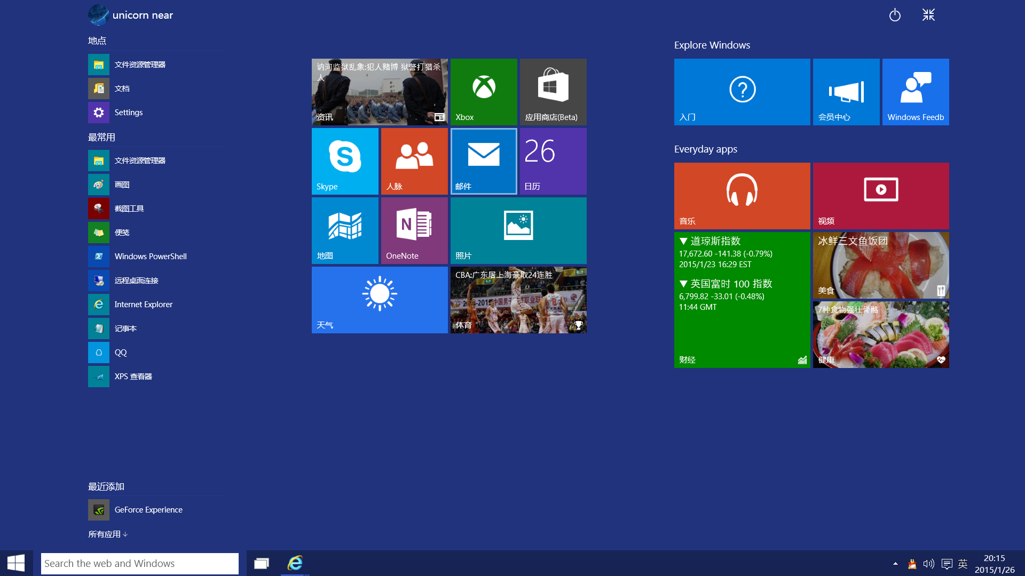The height and width of the screenshot is (576, 1025).
Task: Click the Search the web and Windows box
Action: click(139, 564)
